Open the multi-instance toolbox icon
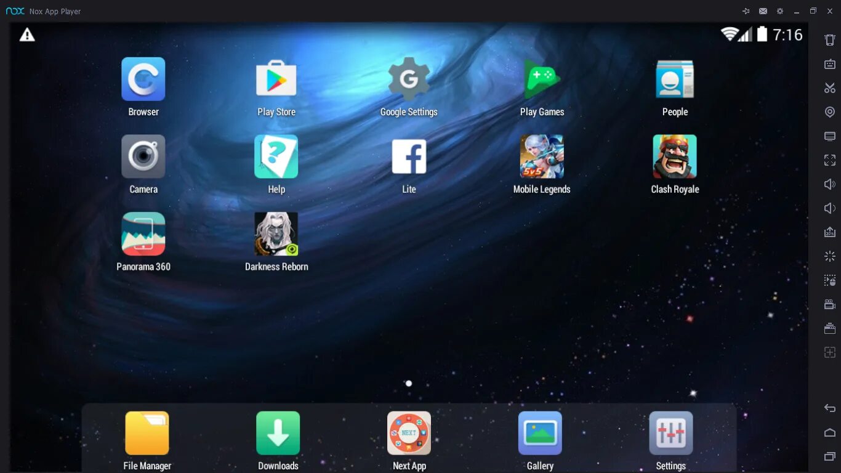The height and width of the screenshot is (473, 841). 830,328
